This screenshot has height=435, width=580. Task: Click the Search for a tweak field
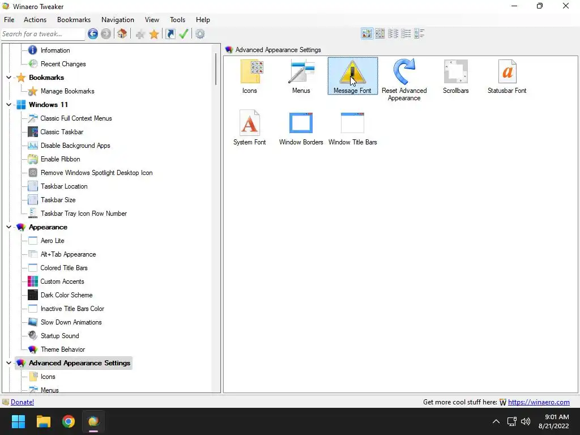point(42,34)
